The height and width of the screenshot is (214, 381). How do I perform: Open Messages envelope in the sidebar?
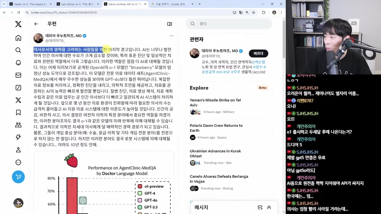pos(18,75)
